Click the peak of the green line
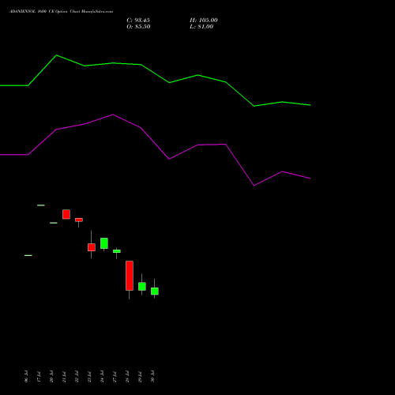395x395 pixels. 57,55
